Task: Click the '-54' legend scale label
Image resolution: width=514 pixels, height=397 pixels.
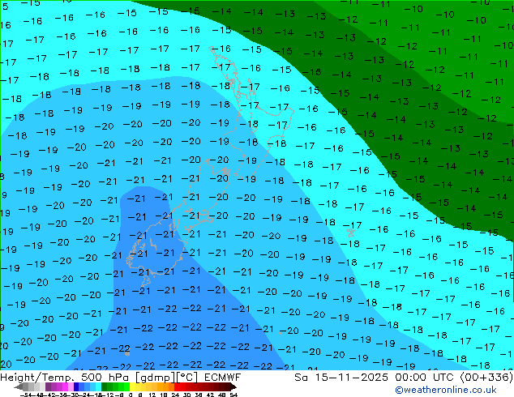Action: [x=26, y=395]
